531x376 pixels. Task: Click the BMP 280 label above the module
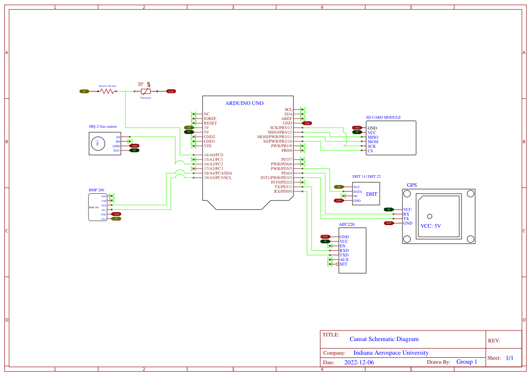coord(96,190)
